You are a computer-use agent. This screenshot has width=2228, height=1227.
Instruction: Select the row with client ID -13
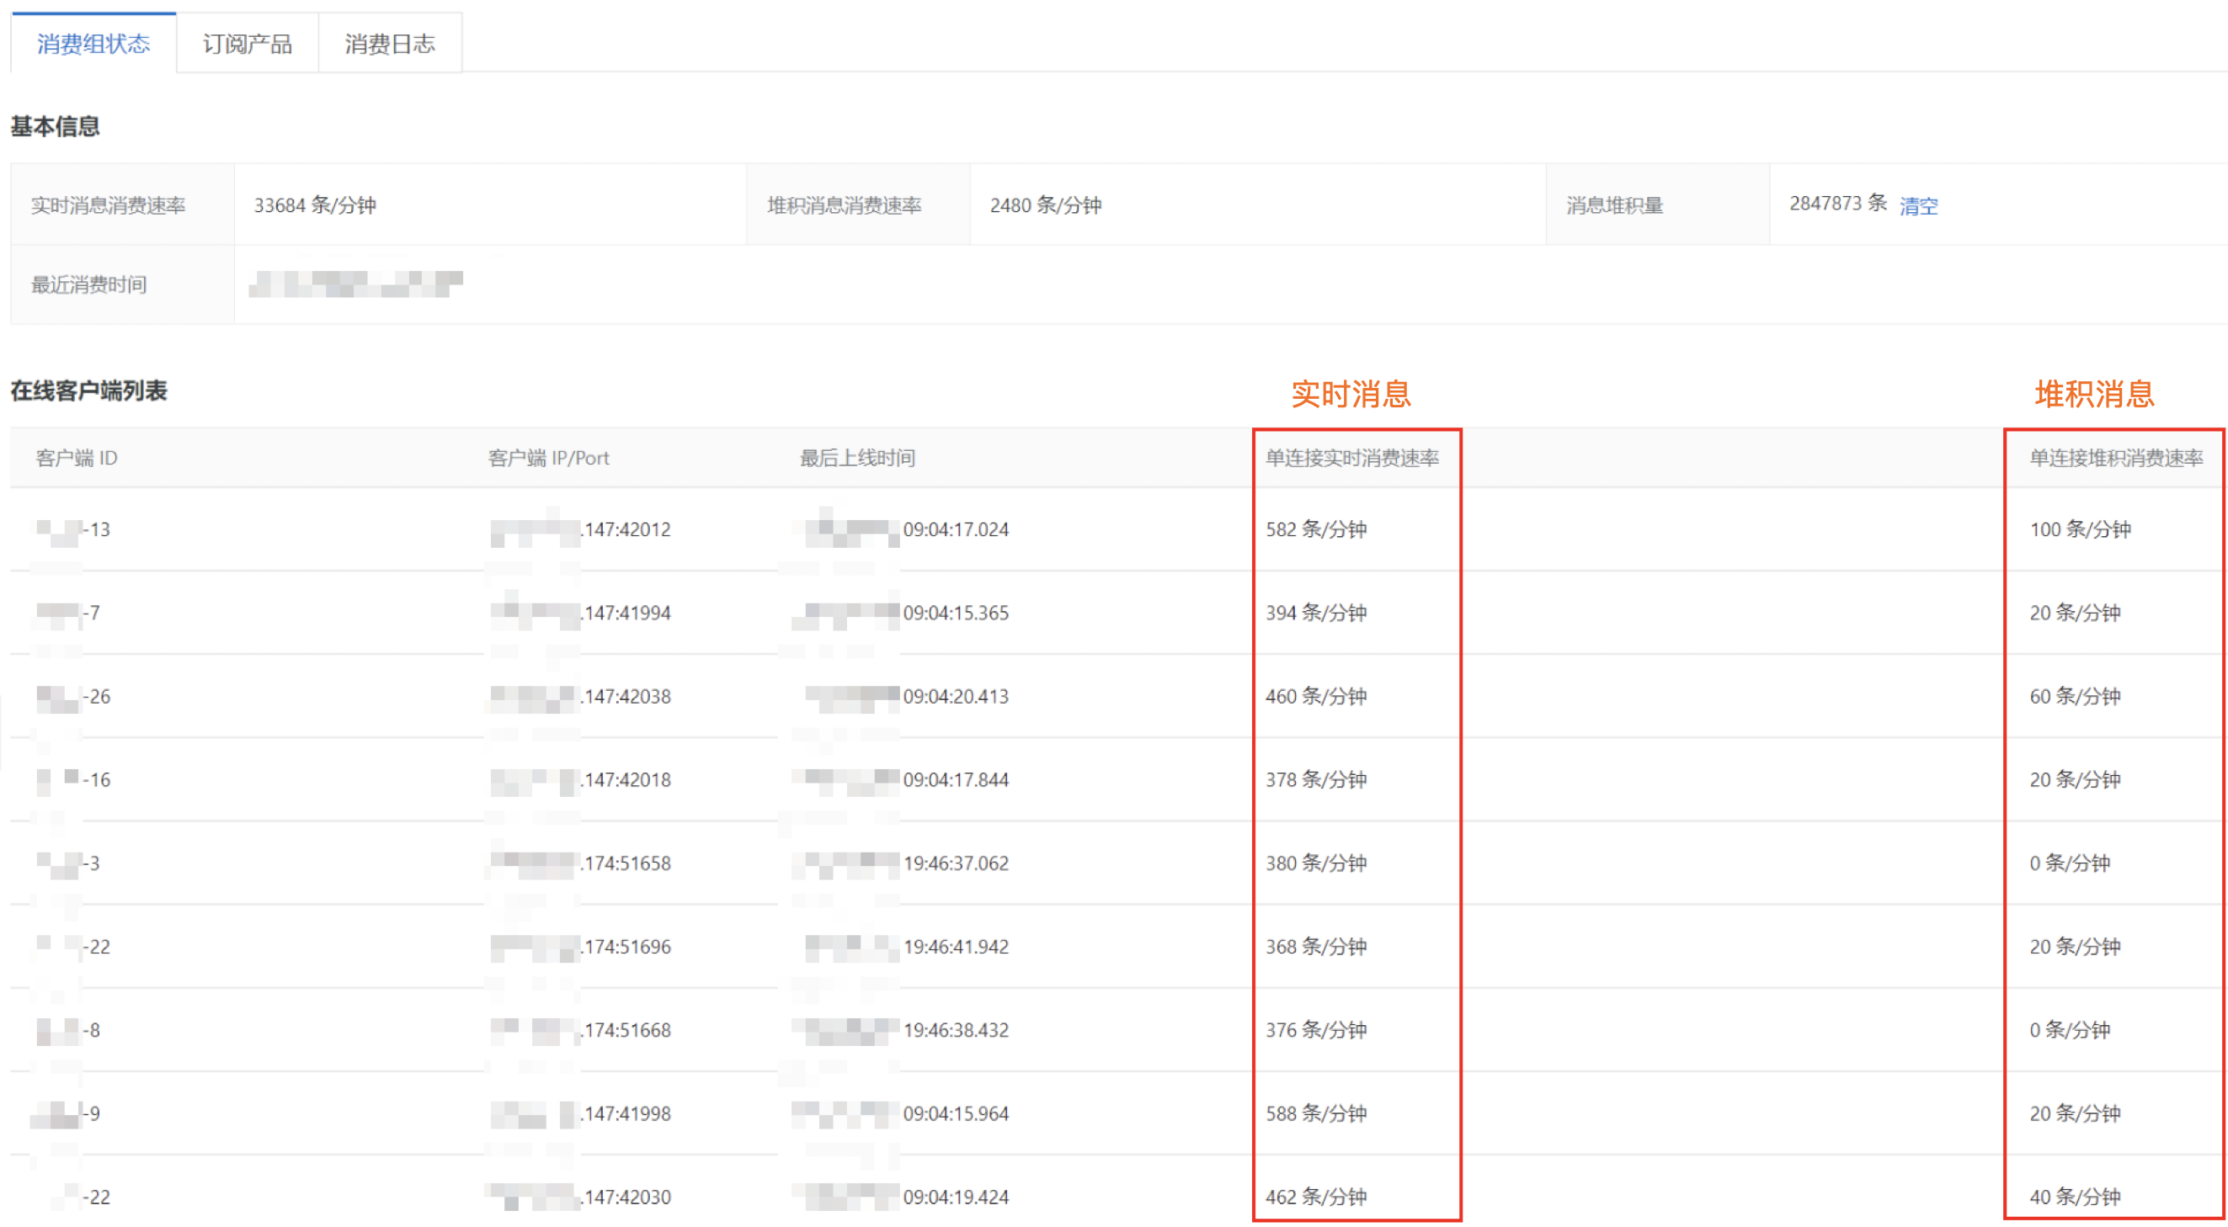[x=99, y=529]
